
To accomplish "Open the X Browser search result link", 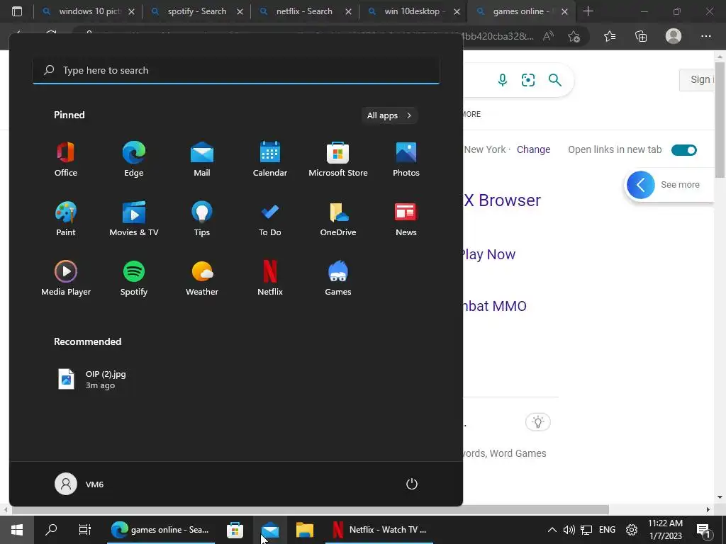I will pos(502,200).
